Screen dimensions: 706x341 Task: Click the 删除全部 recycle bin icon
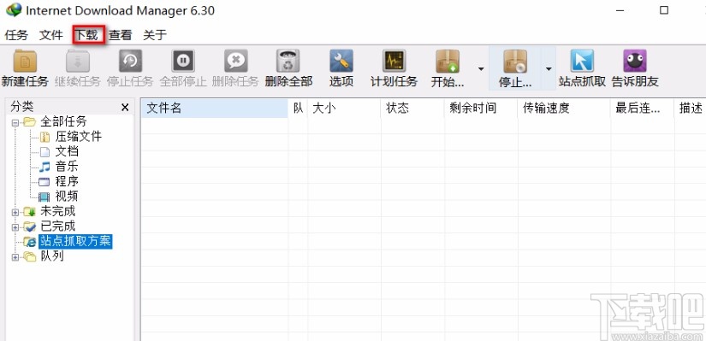pos(288,62)
